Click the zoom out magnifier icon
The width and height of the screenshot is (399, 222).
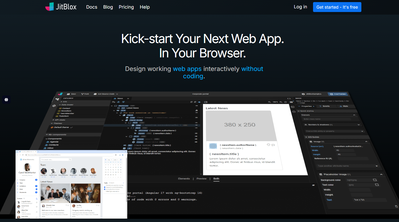pyautogui.click(x=269, y=102)
